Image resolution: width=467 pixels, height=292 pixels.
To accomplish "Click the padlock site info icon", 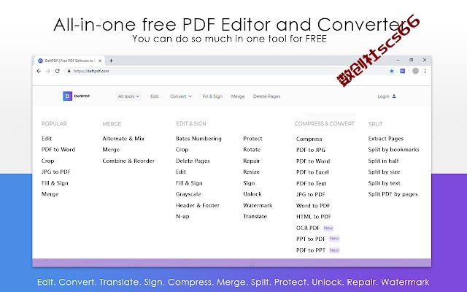I will [x=69, y=71].
